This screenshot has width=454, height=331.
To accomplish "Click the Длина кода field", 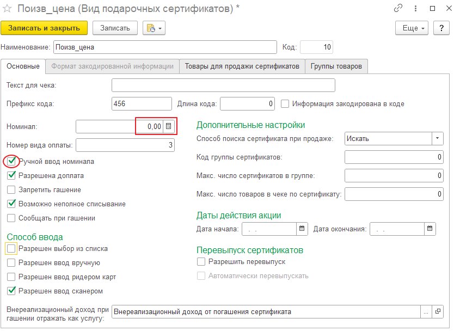I will pyautogui.click(x=247, y=103).
